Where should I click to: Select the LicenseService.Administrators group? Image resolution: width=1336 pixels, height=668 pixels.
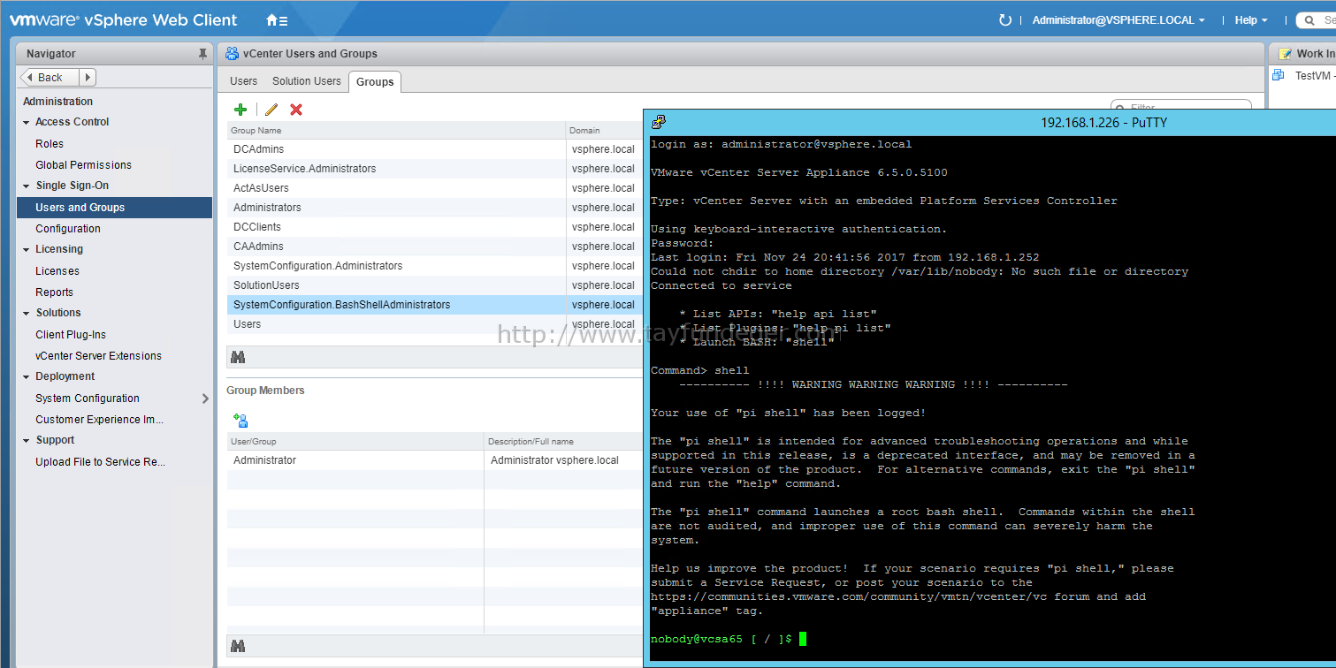(x=435, y=169)
